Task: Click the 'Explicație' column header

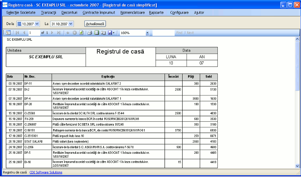Action: pos(108,77)
